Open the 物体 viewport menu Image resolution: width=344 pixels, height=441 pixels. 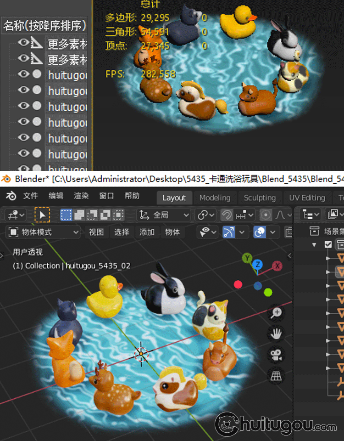[x=172, y=232]
